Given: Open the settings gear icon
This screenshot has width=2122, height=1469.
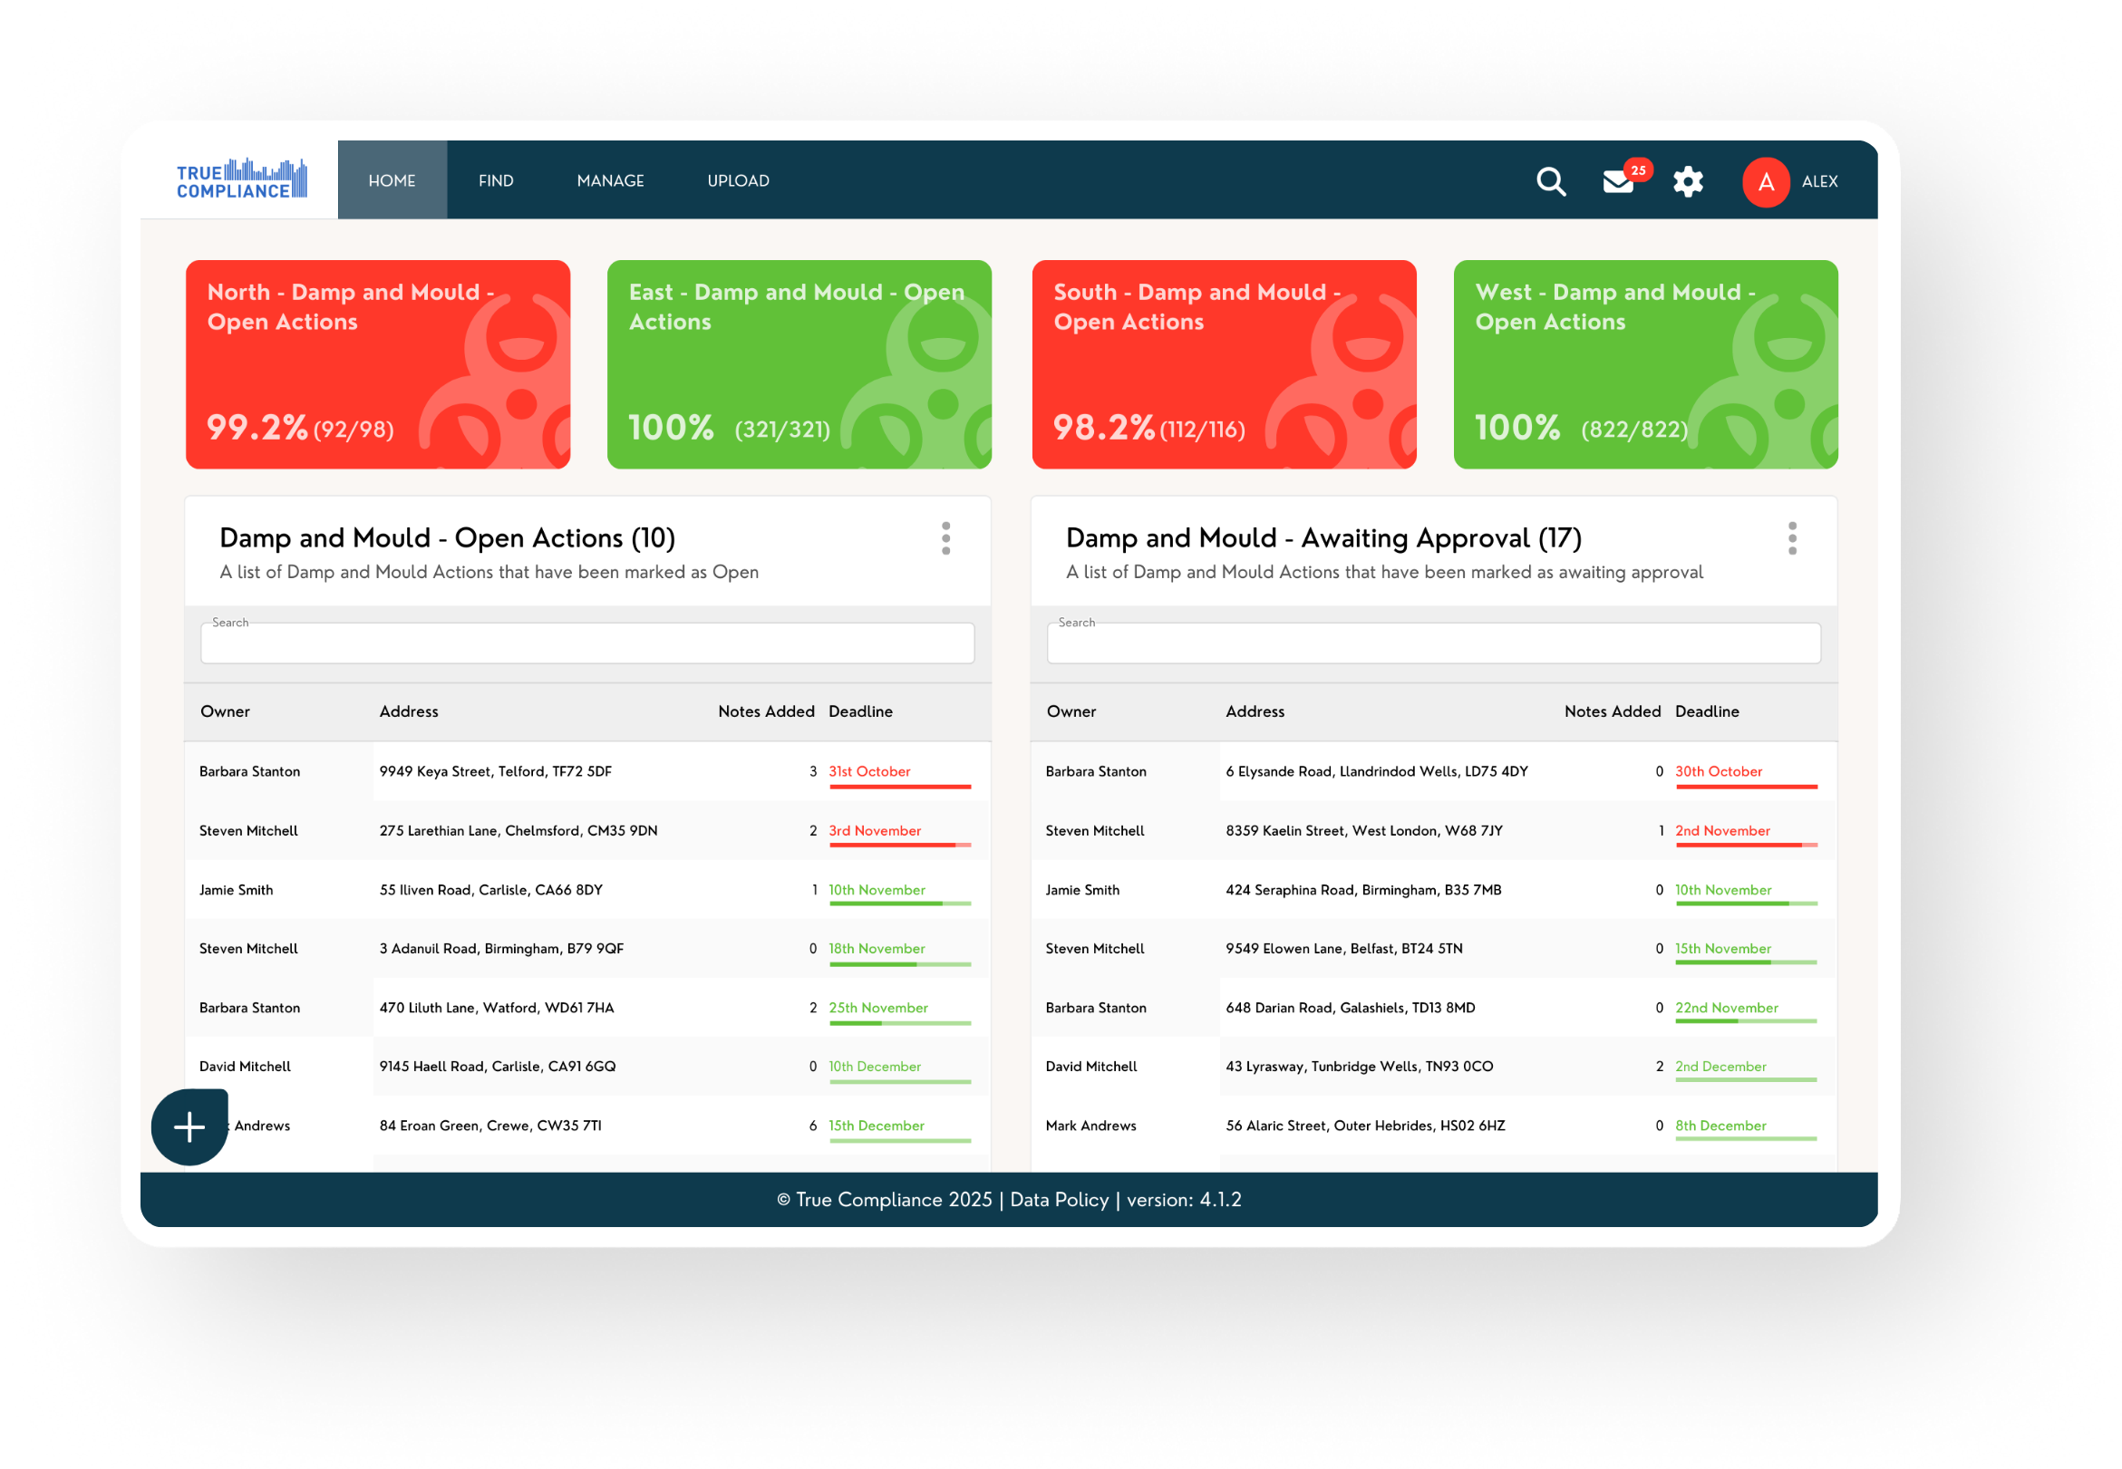Looking at the screenshot, I should [1688, 181].
